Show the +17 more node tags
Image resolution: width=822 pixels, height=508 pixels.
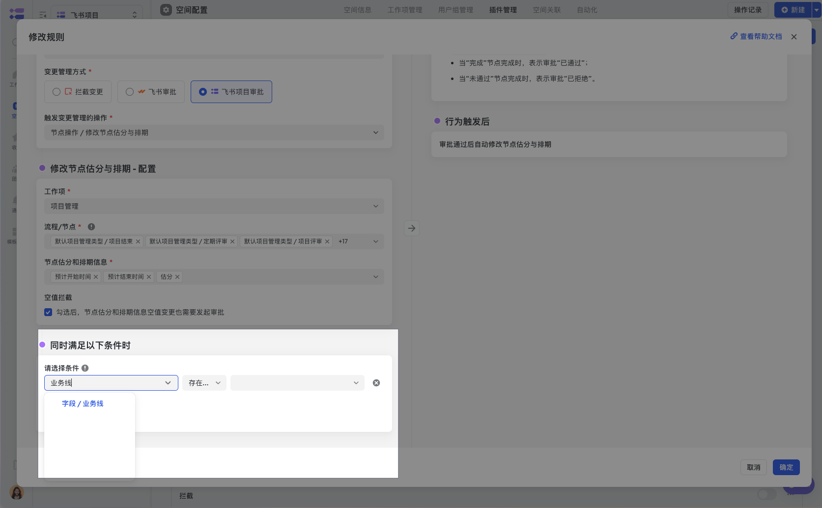tap(343, 241)
